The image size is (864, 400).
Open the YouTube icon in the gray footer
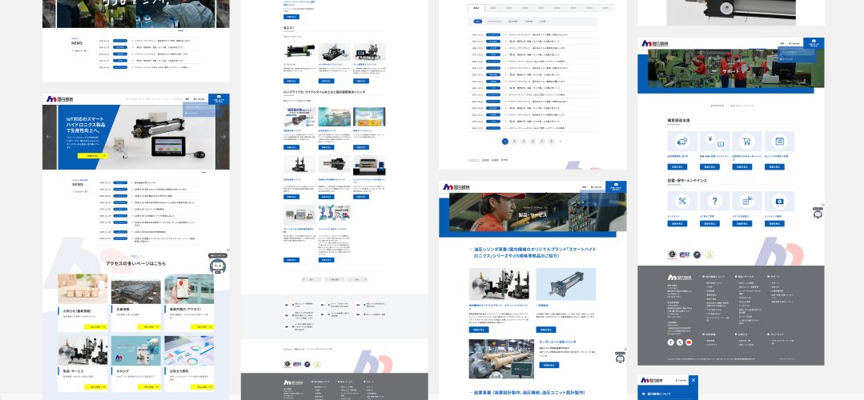pyautogui.click(x=689, y=342)
